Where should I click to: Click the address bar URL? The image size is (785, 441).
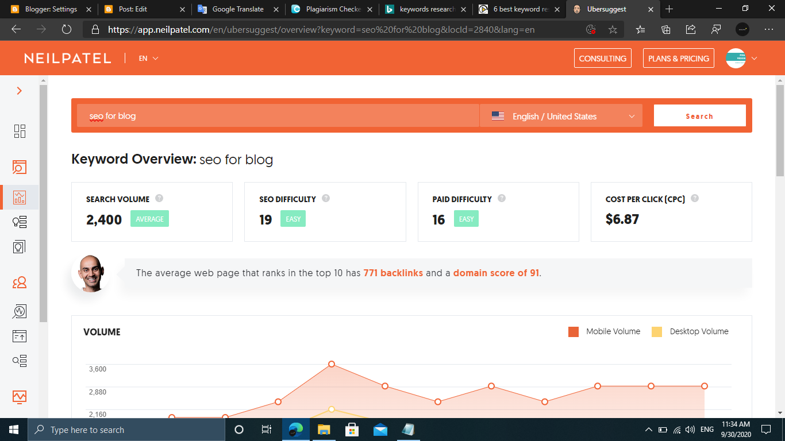pos(321,29)
